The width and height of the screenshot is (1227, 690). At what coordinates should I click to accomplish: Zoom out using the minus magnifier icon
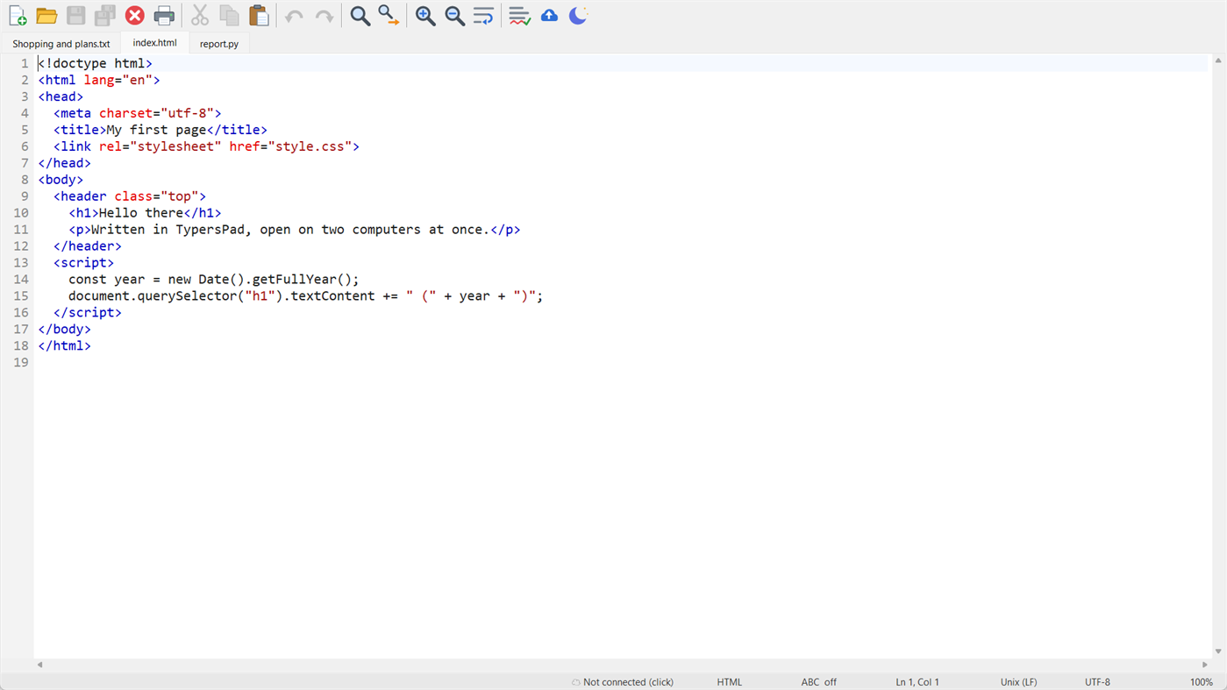click(x=454, y=16)
